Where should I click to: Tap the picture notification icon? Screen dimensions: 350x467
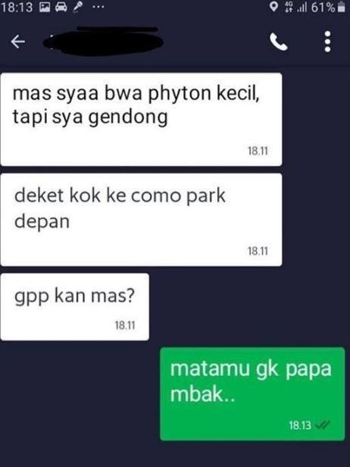pyautogui.click(x=45, y=7)
